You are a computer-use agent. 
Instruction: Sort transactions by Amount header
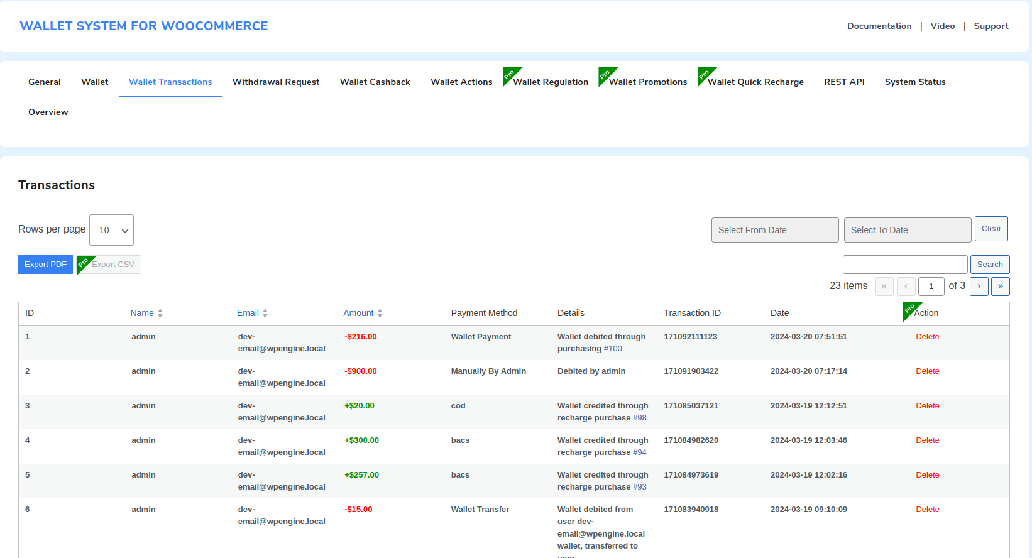(358, 313)
